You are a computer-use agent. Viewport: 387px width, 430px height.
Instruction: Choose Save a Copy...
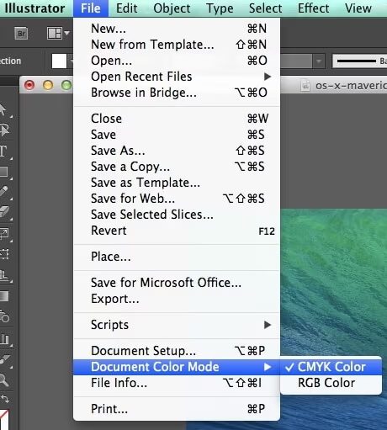177,167
